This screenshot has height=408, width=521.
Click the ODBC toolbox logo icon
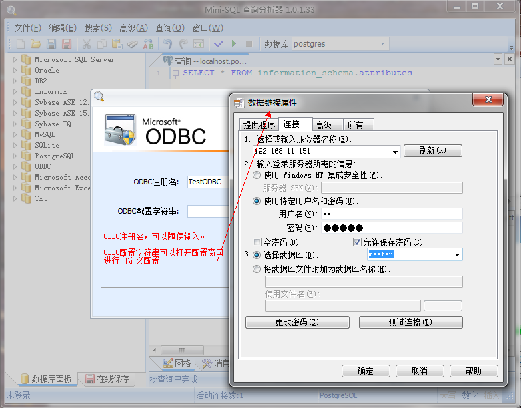(120, 130)
